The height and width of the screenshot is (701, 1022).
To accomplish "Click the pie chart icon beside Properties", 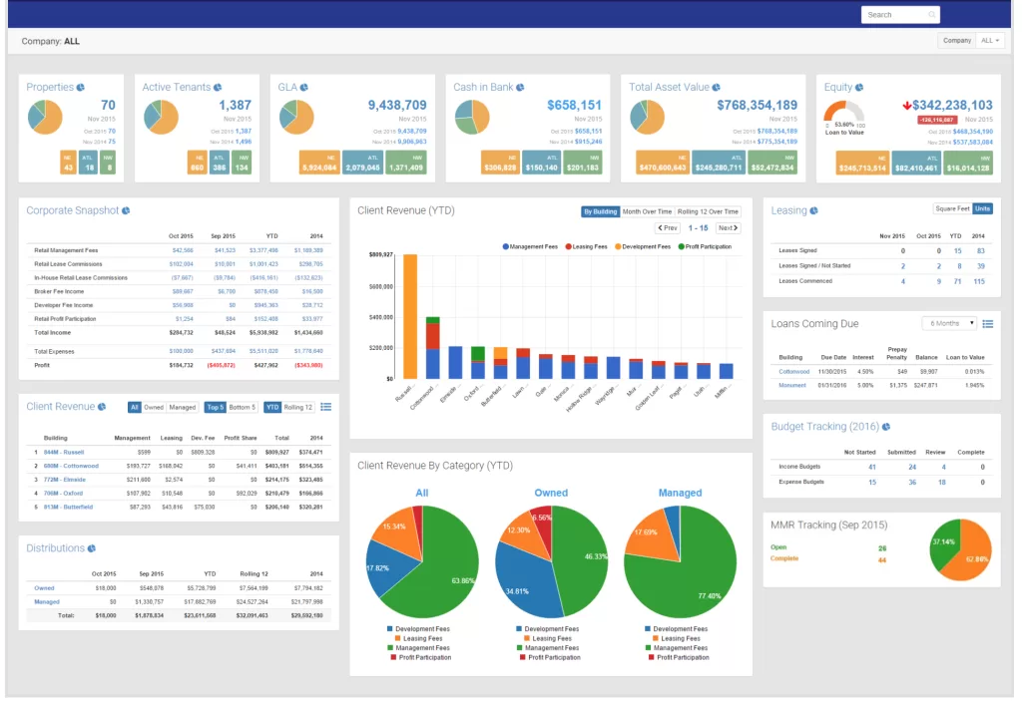I will [81, 88].
